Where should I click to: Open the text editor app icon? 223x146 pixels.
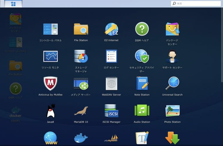pos(142,138)
